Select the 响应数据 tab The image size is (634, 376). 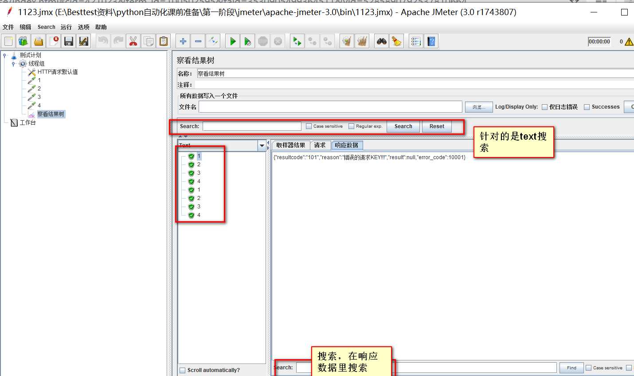click(347, 145)
